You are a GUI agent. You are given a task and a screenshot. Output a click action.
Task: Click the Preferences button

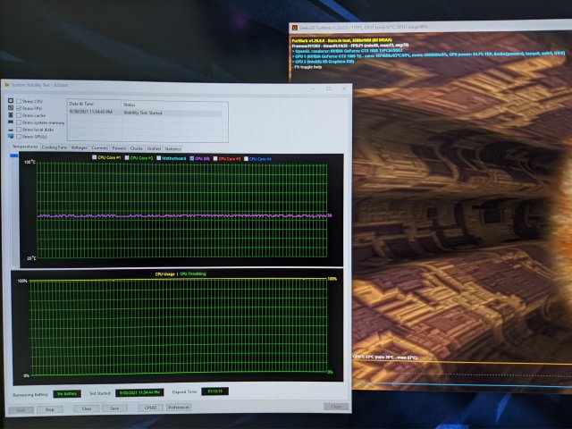pos(178,408)
